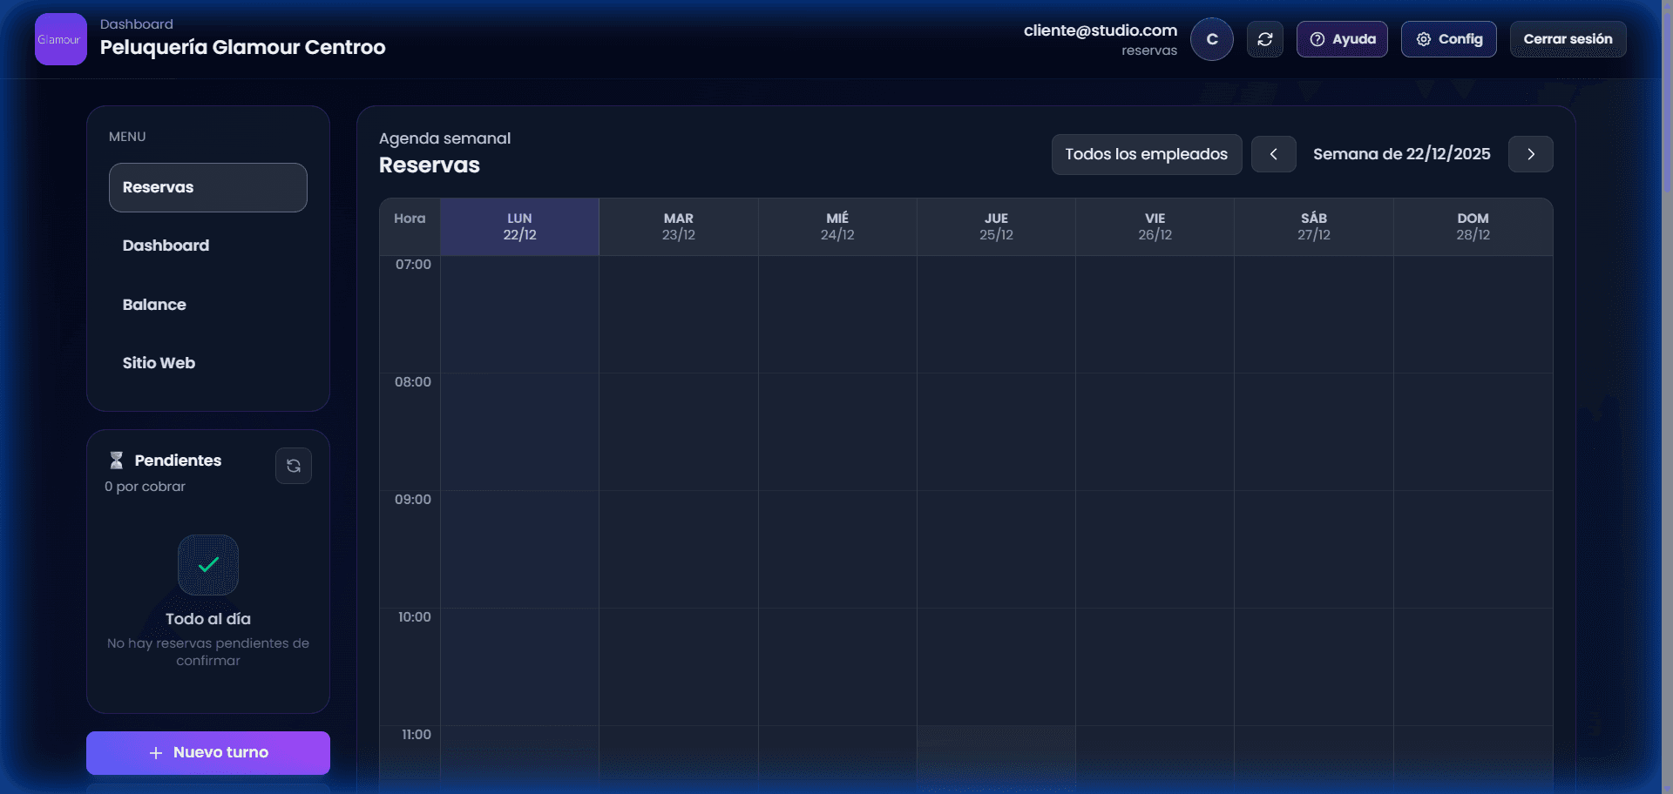Open the user avatar circle marked C
The height and width of the screenshot is (794, 1673).
(1211, 38)
